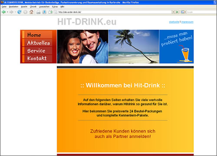Click the Firefox icon in title bar
The width and height of the screenshot is (217, 156).
[x=2, y=2]
